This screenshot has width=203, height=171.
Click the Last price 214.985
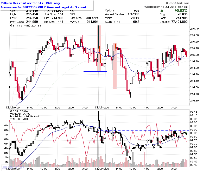[181, 18]
